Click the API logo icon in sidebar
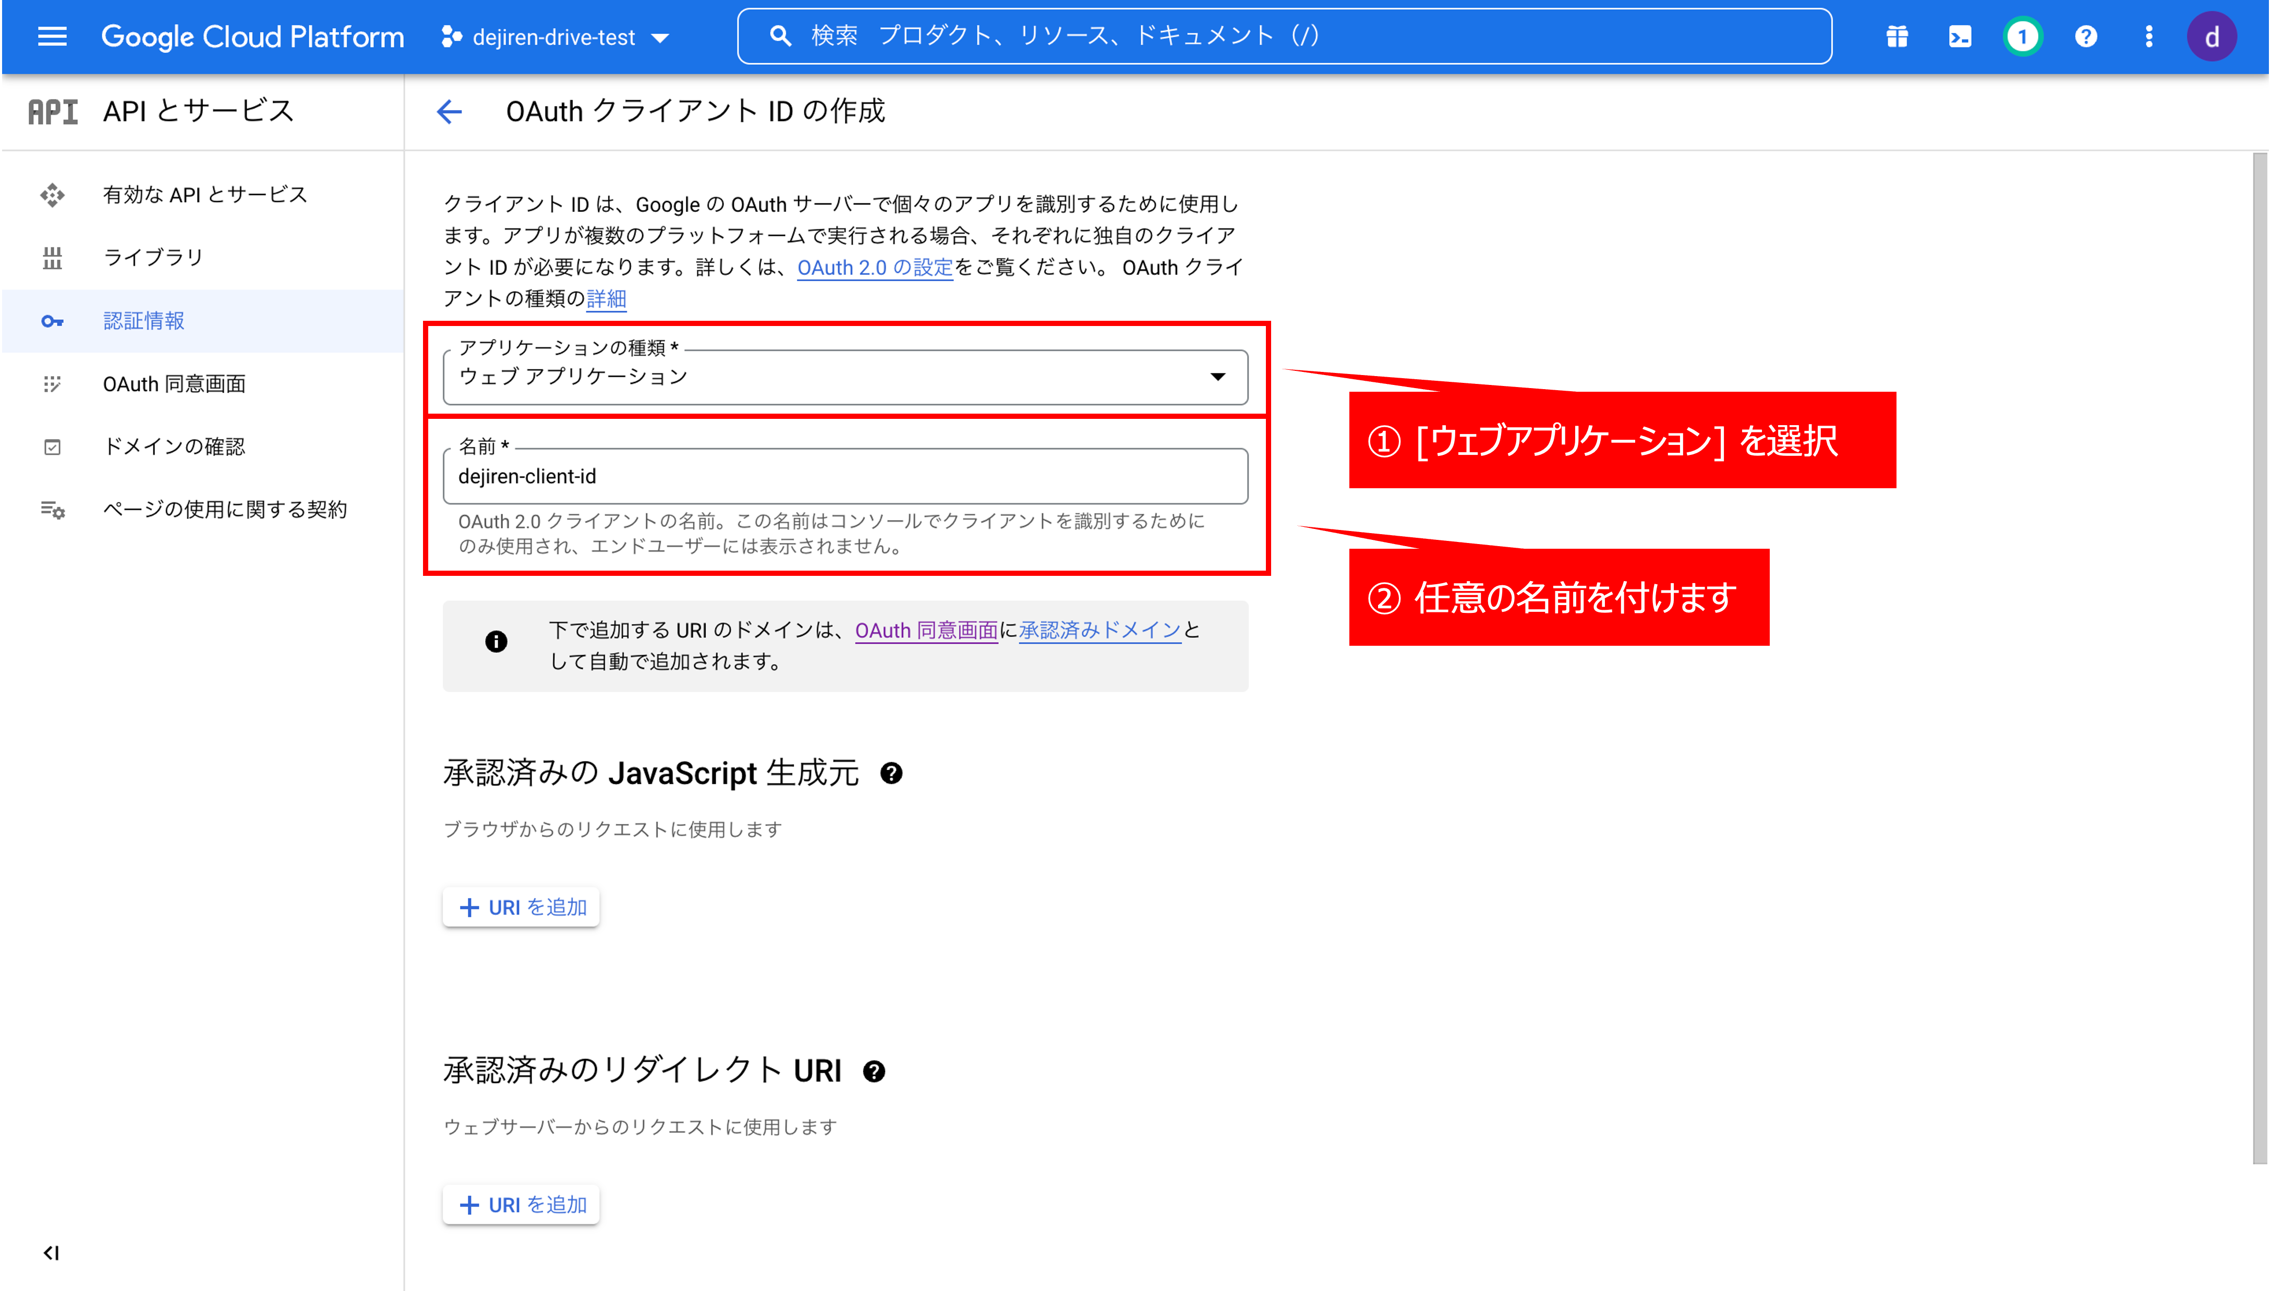The width and height of the screenshot is (2271, 1291). [52, 112]
